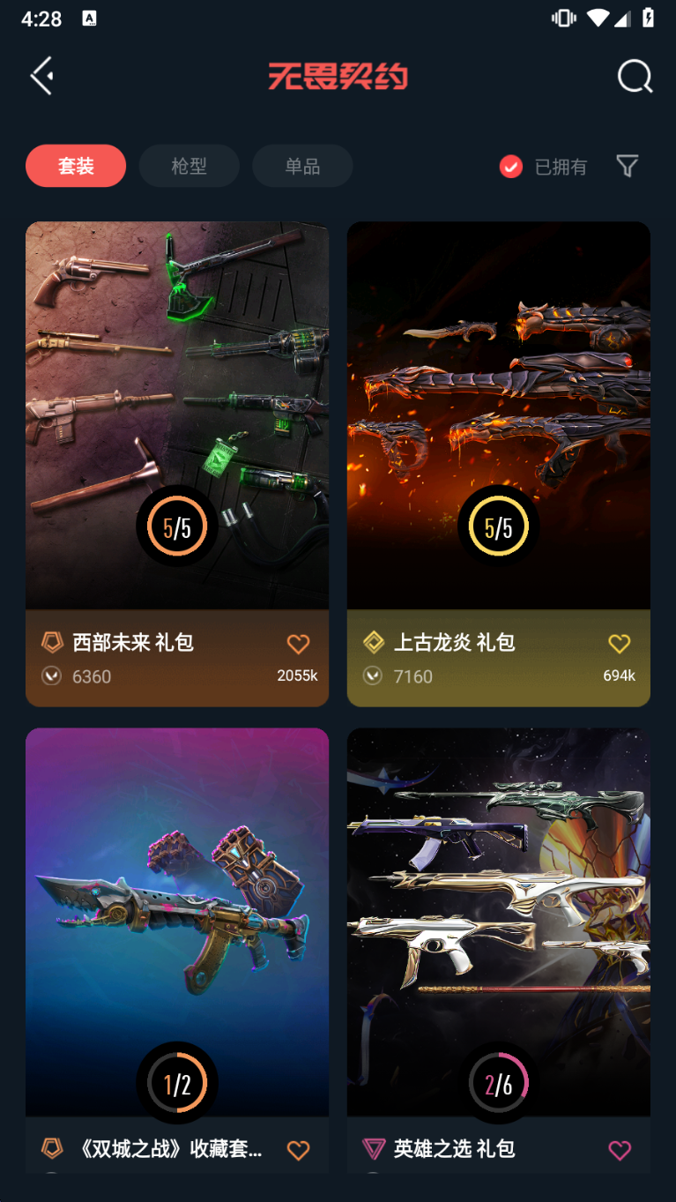
Task: Click the 无畏契约 logo title
Action: [x=338, y=77]
